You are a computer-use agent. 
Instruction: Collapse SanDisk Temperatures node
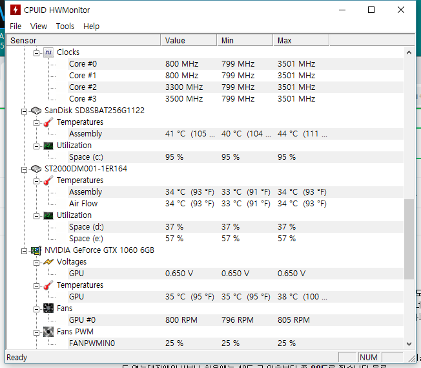(36, 123)
